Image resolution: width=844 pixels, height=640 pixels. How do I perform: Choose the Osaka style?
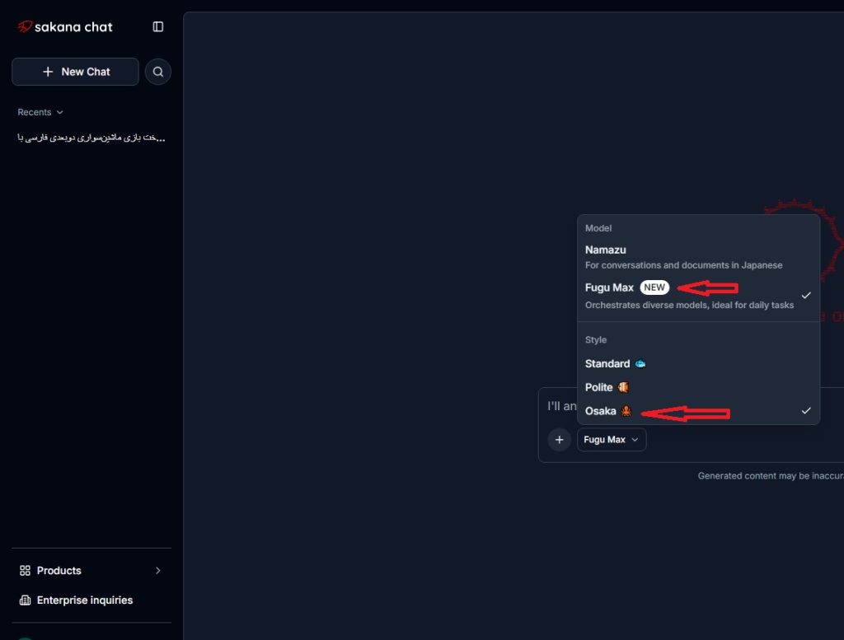point(698,411)
